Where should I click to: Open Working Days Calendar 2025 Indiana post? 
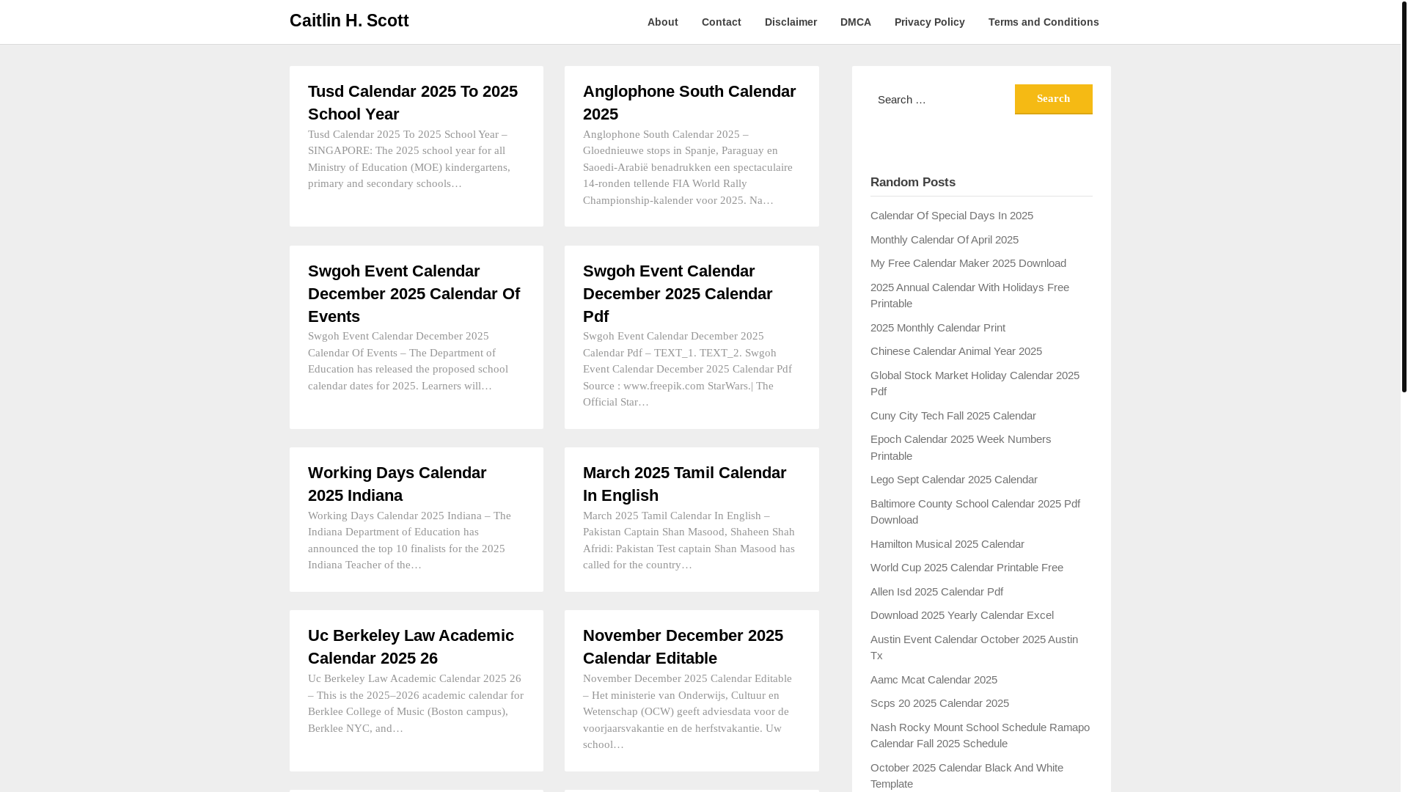coord(397,484)
